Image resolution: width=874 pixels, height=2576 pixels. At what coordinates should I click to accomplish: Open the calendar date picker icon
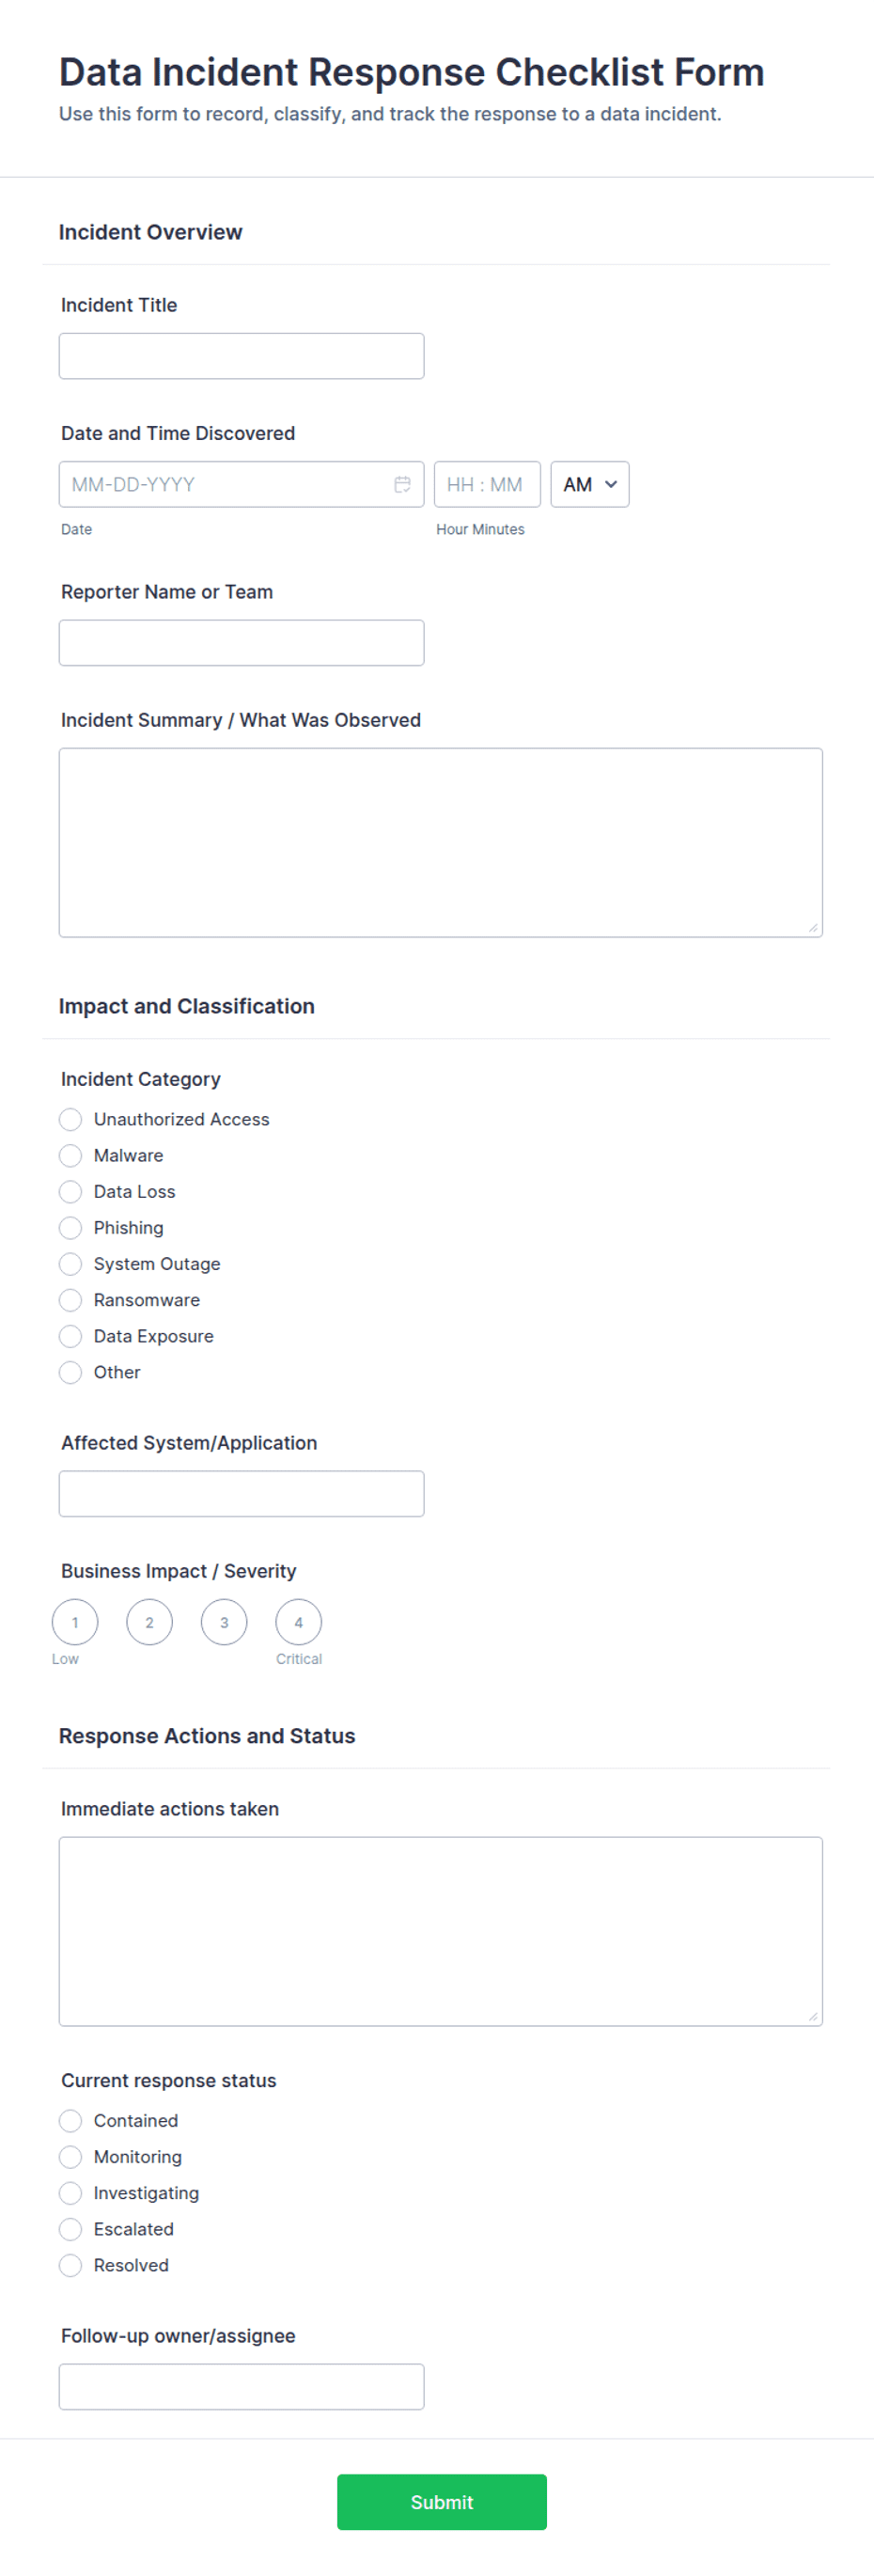(x=402, y=484)
